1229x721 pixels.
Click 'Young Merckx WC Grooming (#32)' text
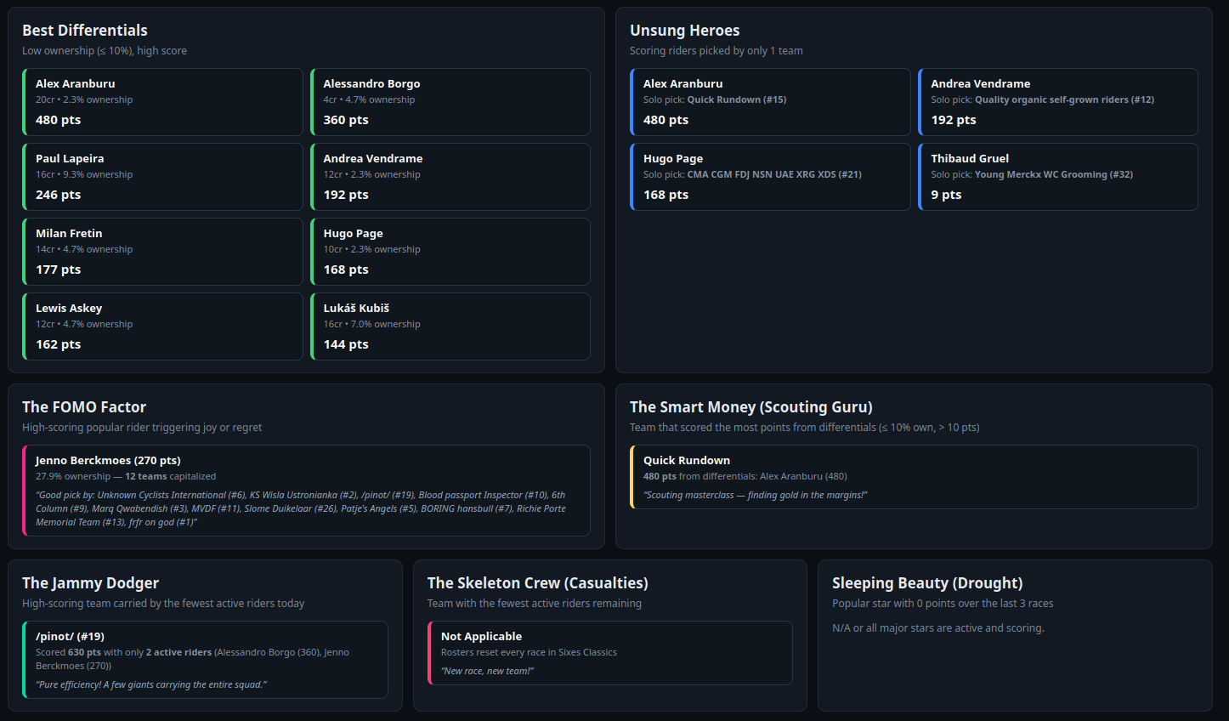pyautogui.click(x=1054, y=174)
